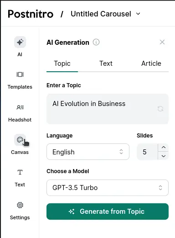
Task: Switch to the Text tab
Action: click(x=106, y=63)
